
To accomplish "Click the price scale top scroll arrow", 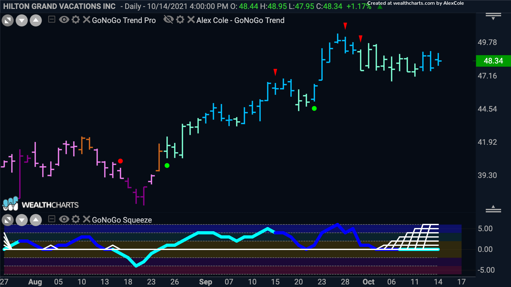I will tap(493, 16).
